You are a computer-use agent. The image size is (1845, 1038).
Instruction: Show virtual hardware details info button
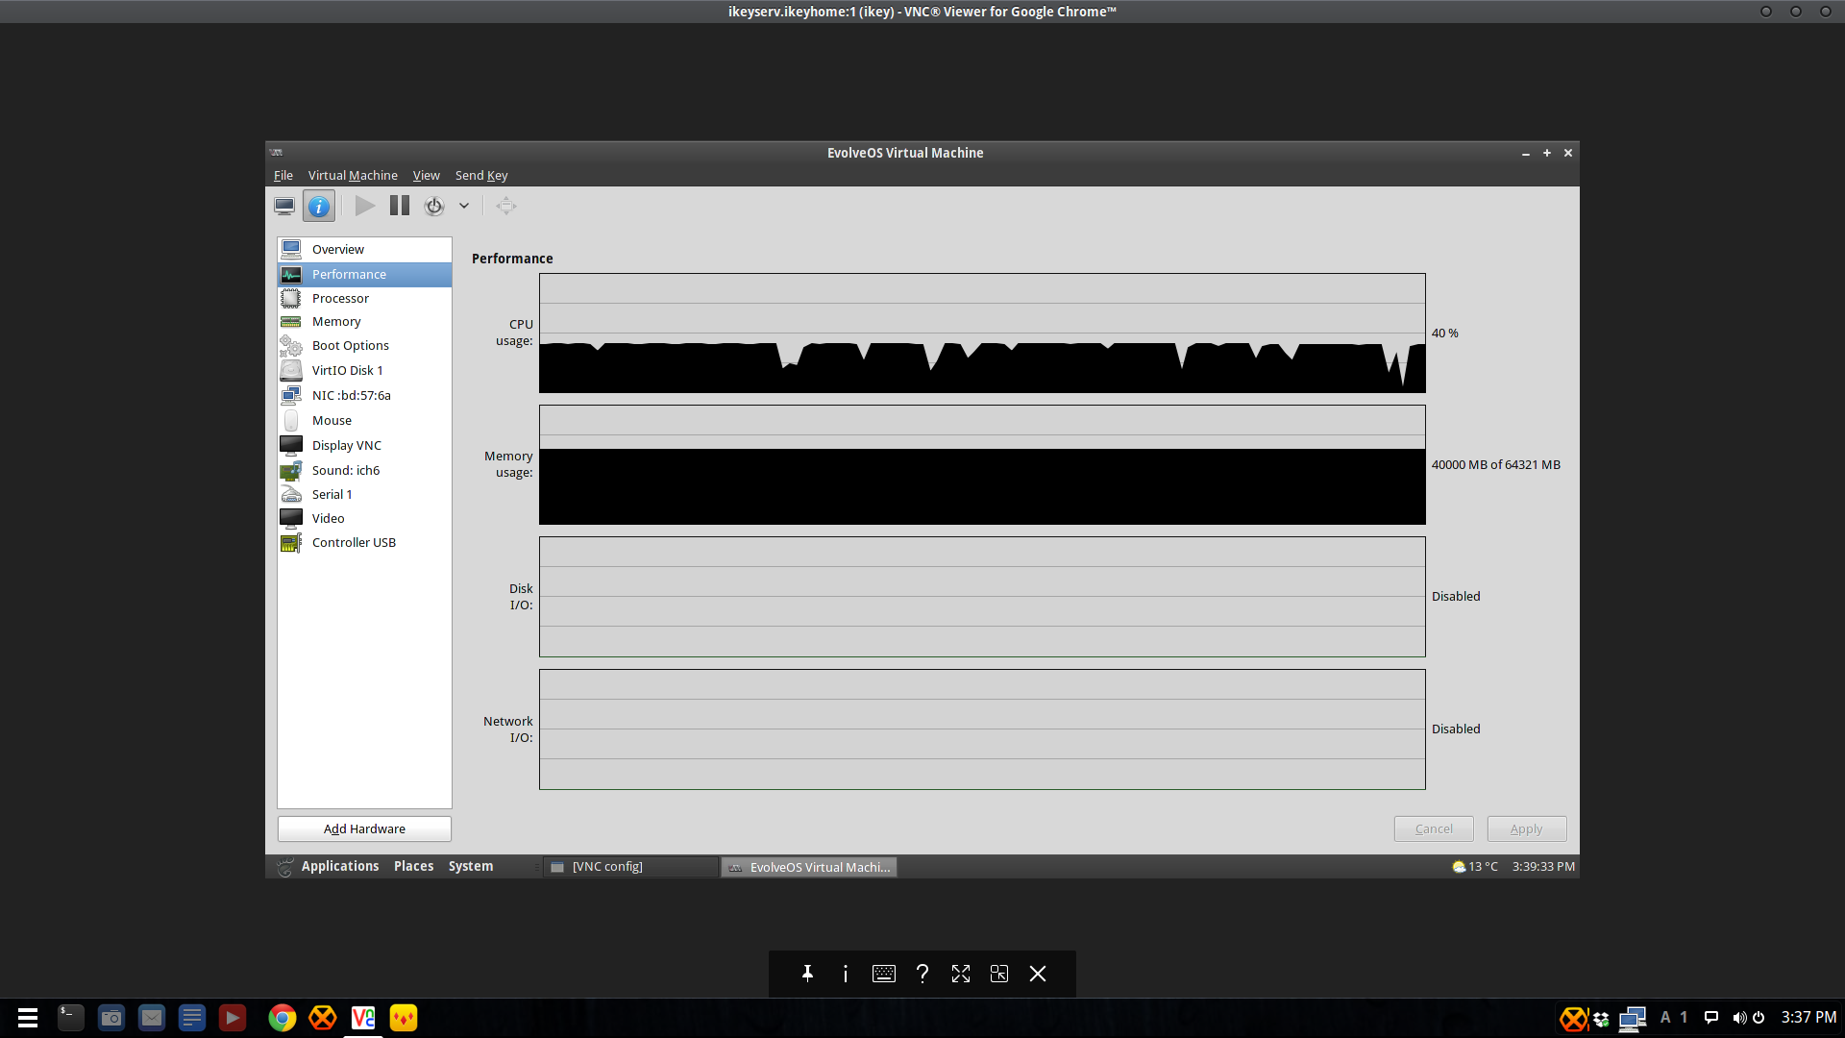319,206
